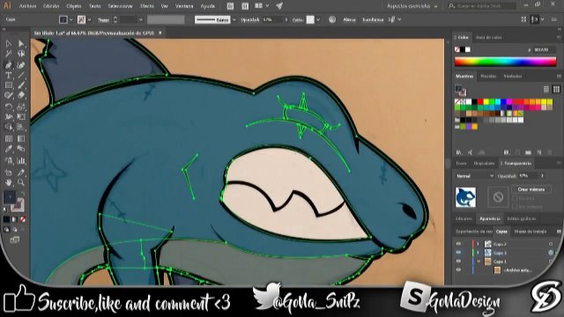Open the Básico brush definition dropdown
564x317 pixels.
pyautogui.click(x=234, y=19)
